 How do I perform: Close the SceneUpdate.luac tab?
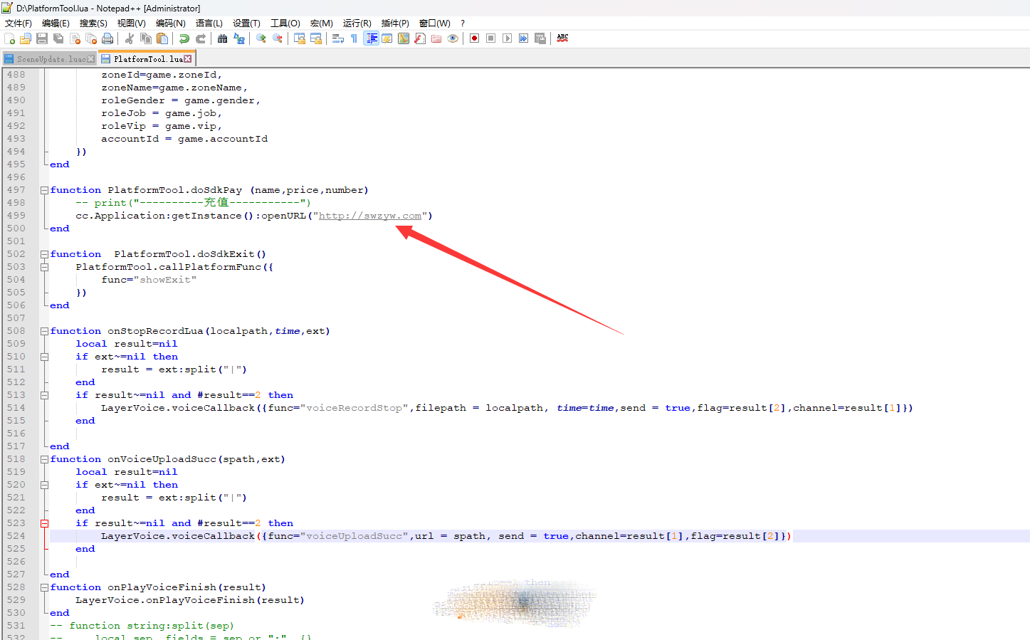(x=90, y=59)
